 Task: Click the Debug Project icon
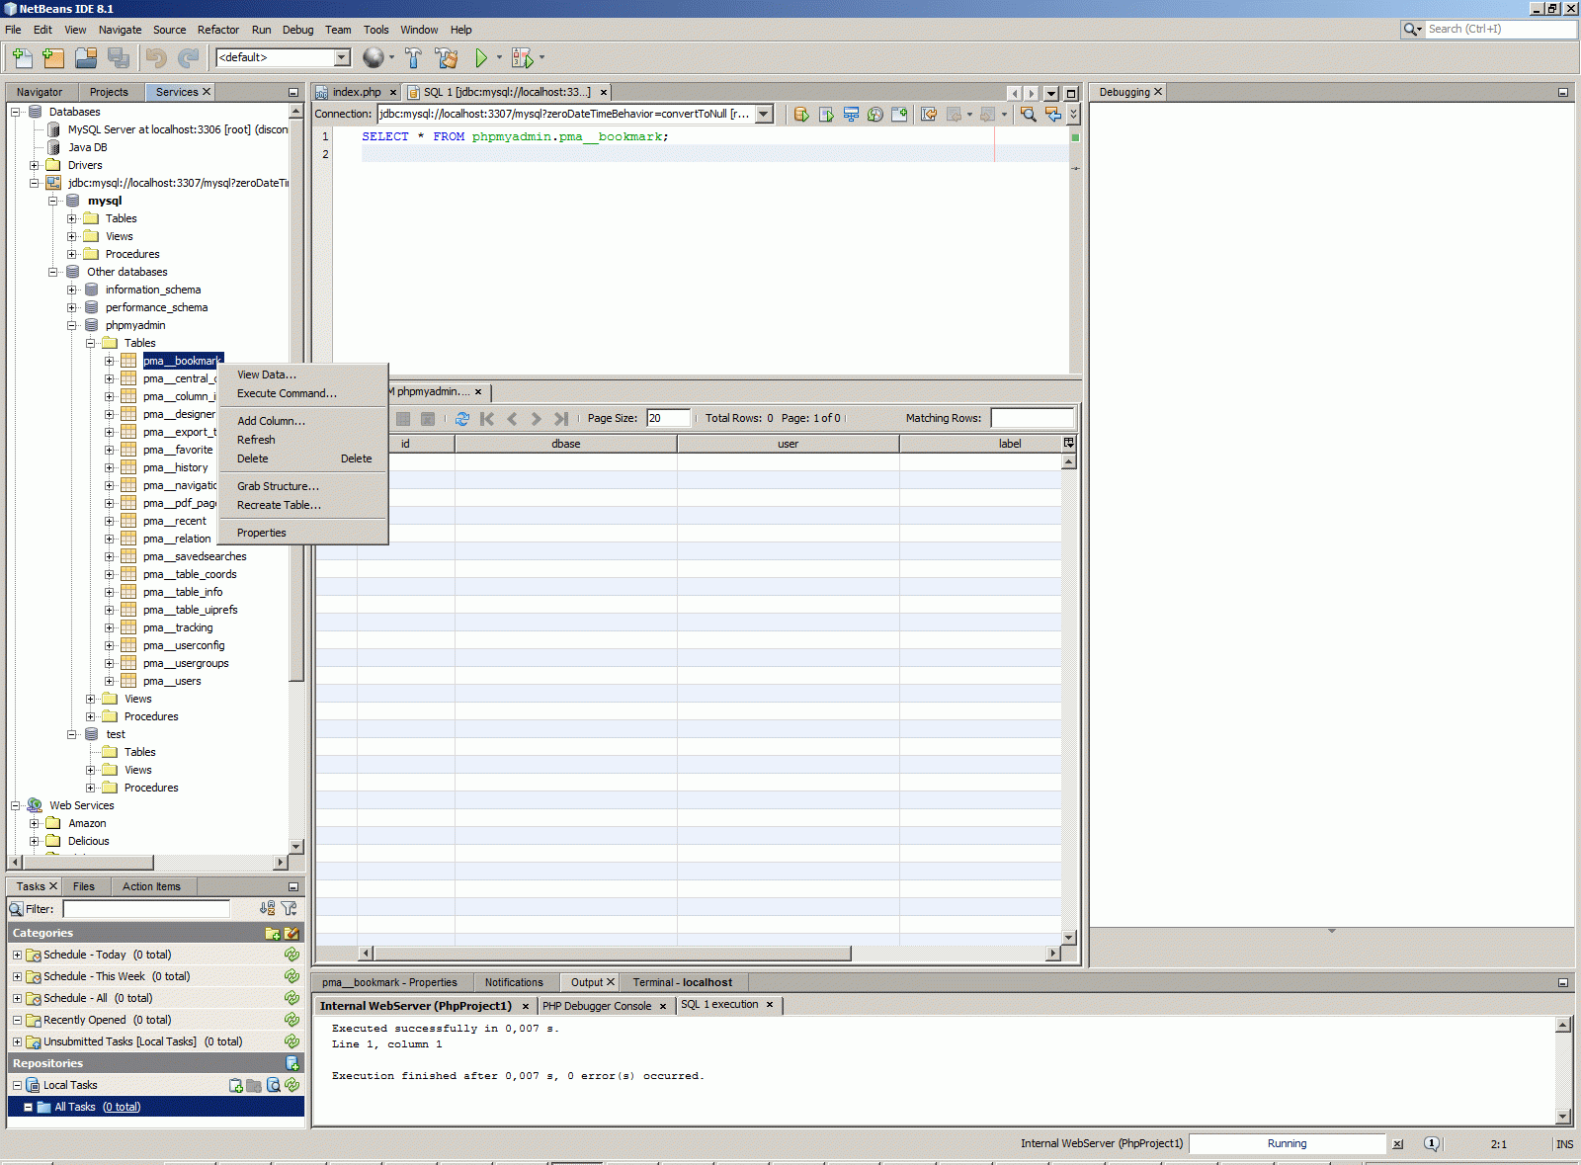pos(522,58)
